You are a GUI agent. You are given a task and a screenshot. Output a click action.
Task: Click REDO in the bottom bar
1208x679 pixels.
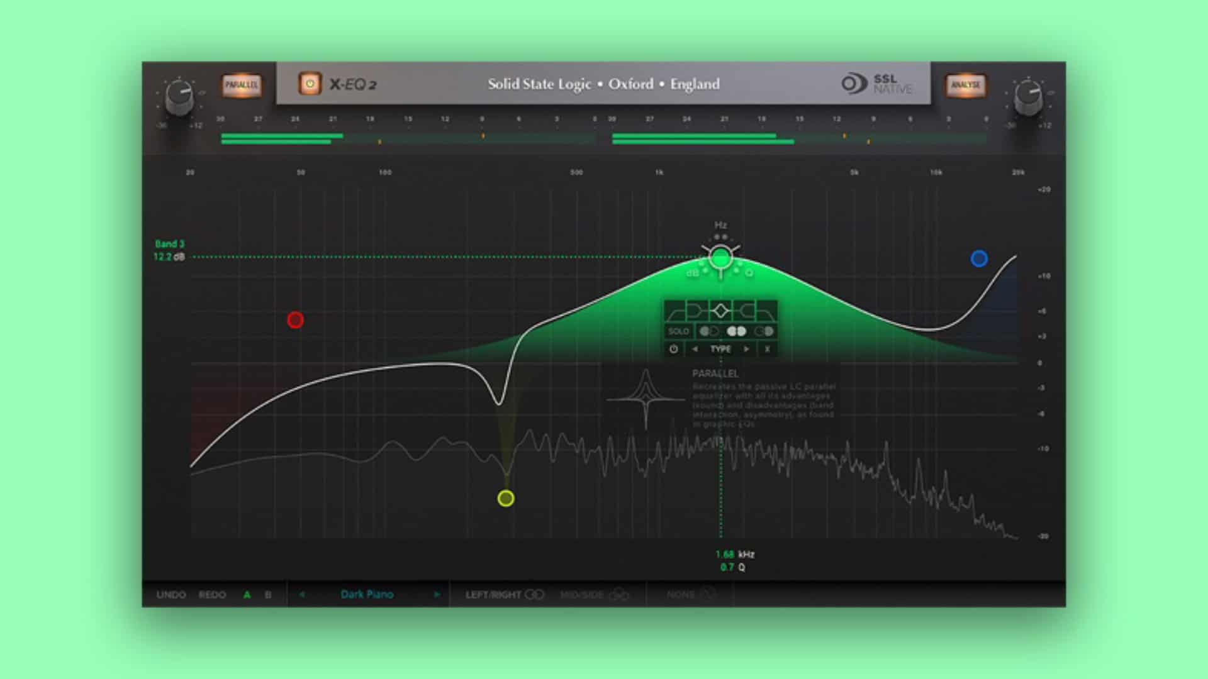point(212,594)
